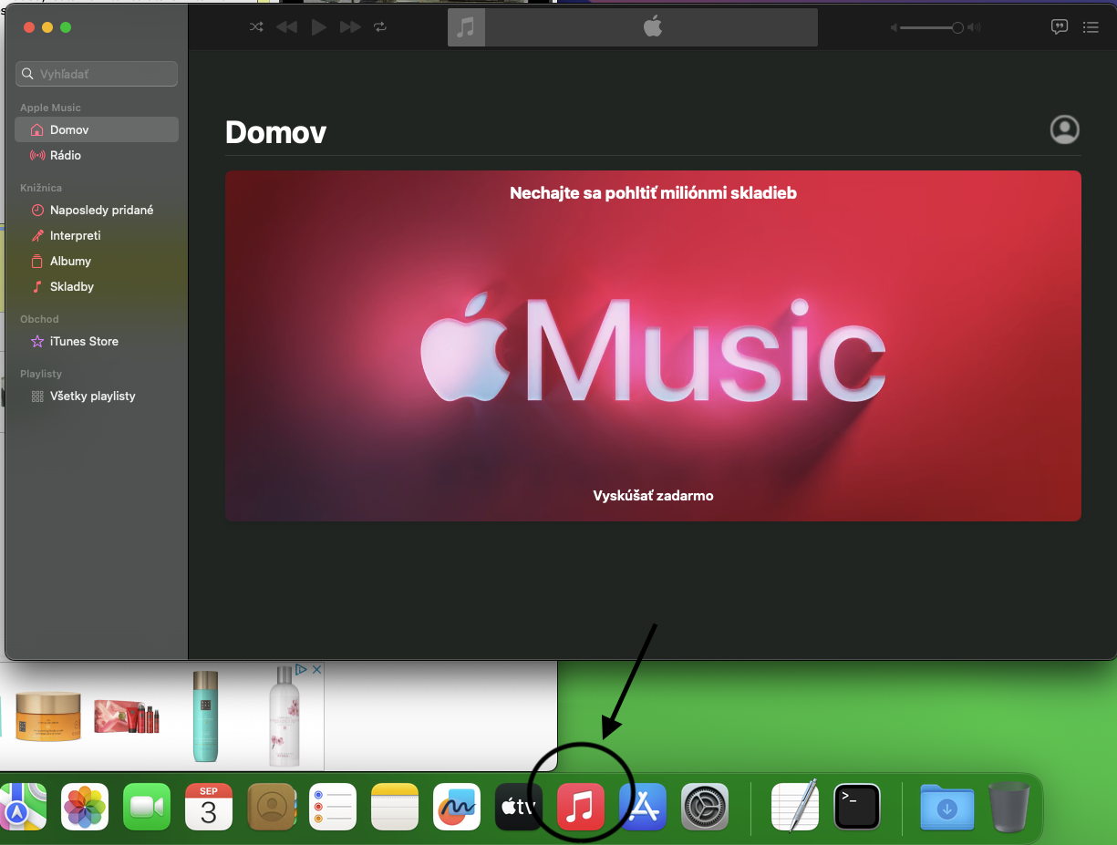Open Terminal from the Dock

(x=857, y=807)
